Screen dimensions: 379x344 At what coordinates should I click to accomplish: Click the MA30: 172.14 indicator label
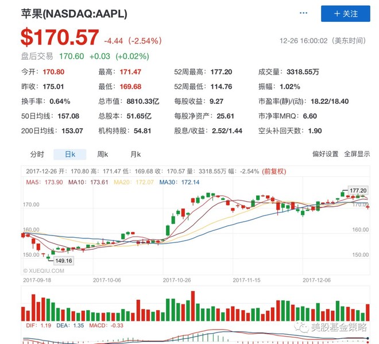[179, 182]
